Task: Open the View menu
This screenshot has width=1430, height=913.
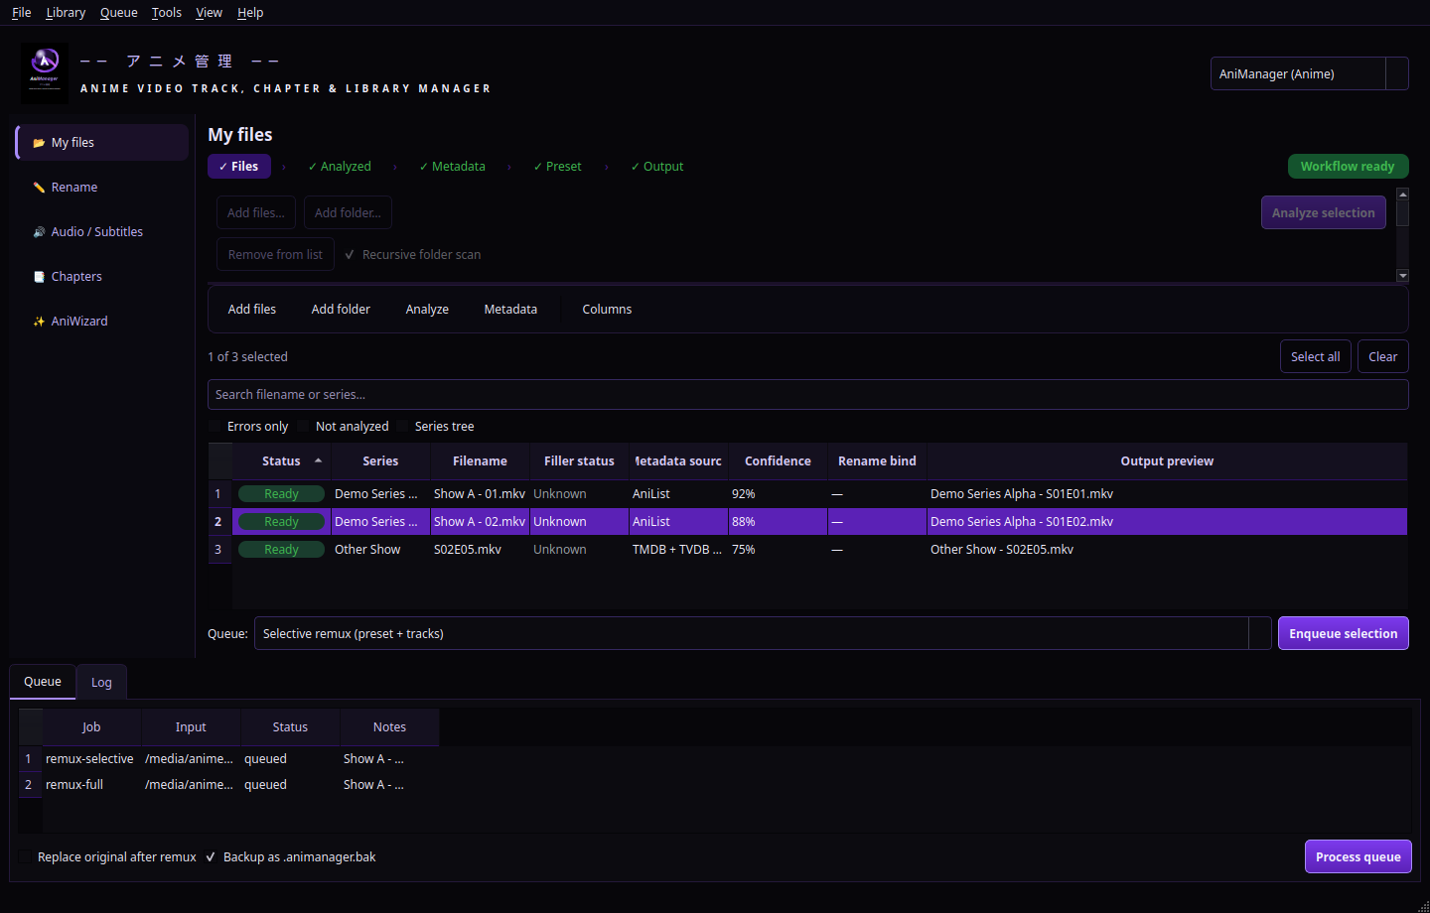Action: click(209, 13)
